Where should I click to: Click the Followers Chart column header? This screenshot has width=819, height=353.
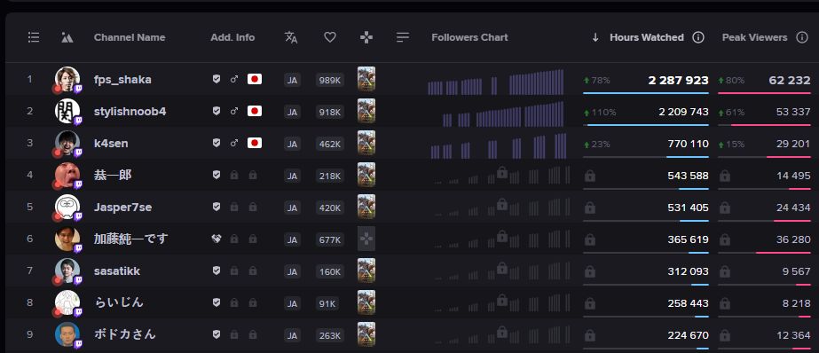[469, 37]
